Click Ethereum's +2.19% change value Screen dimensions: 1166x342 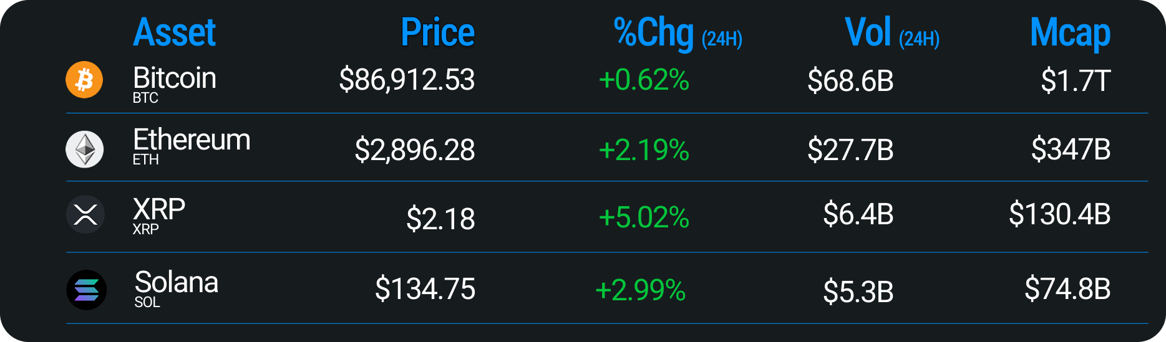point(643,150)
